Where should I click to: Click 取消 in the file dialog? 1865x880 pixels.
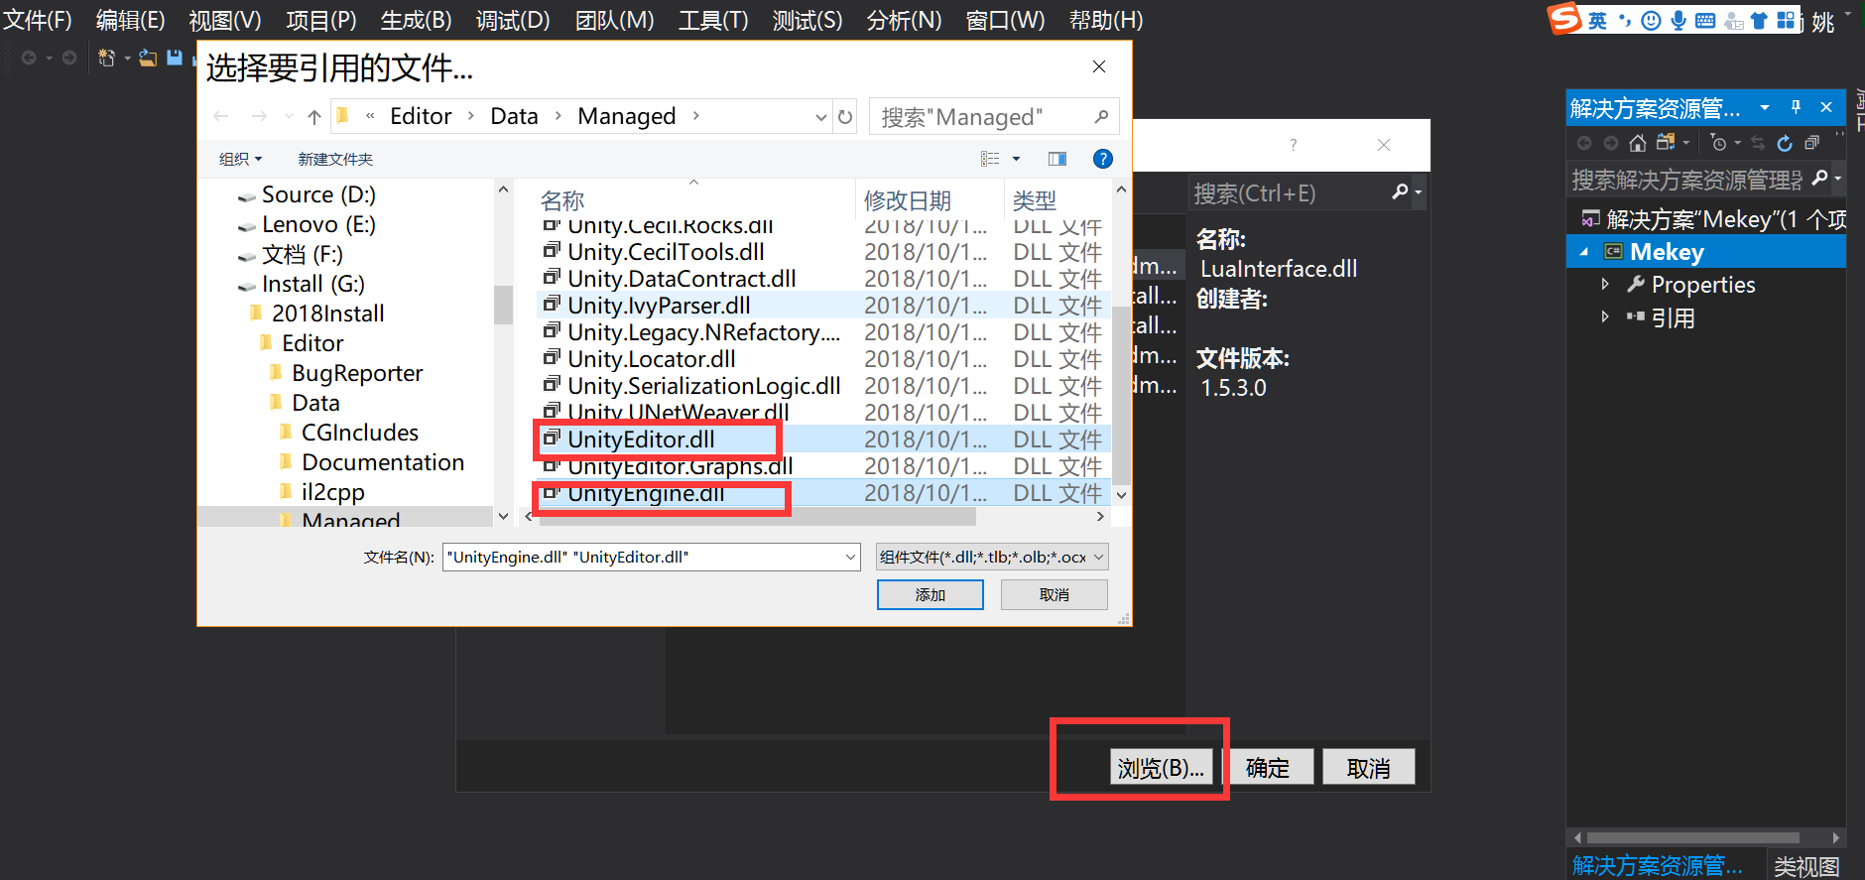(x=1055, y=594)
